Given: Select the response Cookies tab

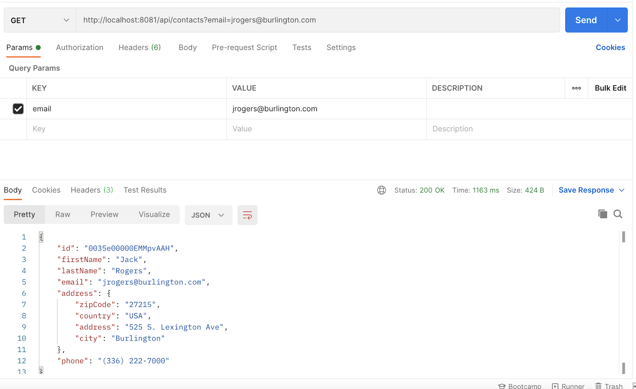Looking at the screenshot, I should (x=46, y=190).
